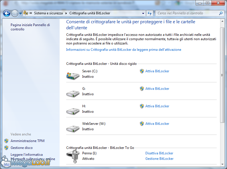Select the WebServer (W:) drive label
Viewport: 227px width, 169px height.
click(x=94, y=124)
